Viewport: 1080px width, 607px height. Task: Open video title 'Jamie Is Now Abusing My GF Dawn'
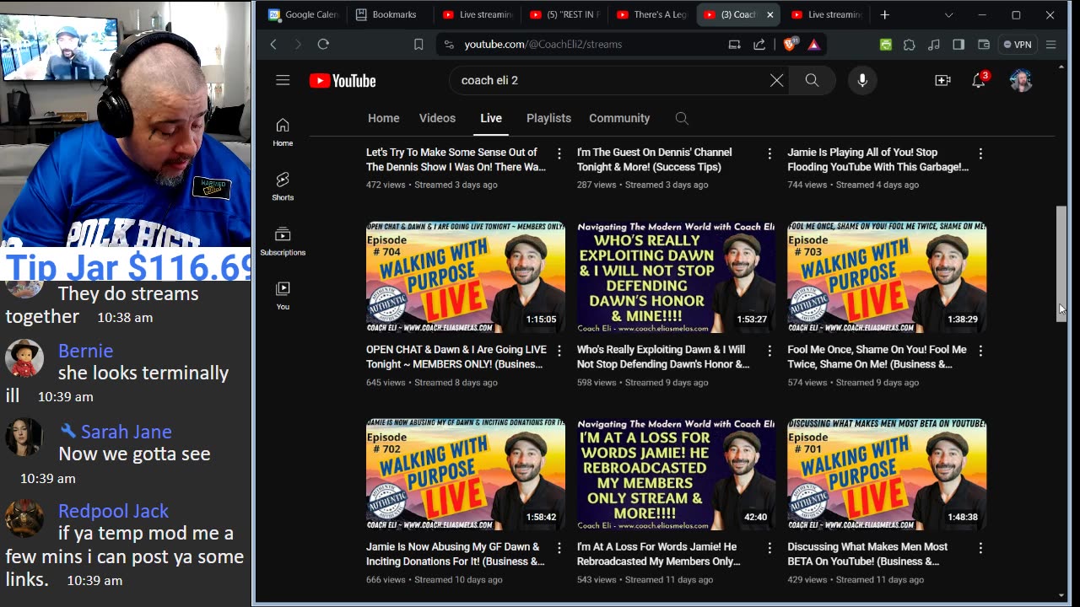(456, 554)
